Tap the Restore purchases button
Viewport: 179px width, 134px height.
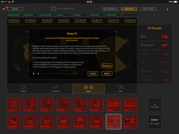pos(107,66)
